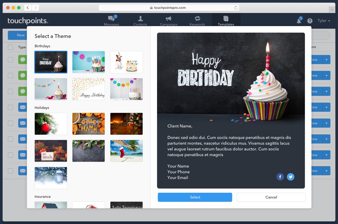Cancel the theme selection

tap(271, 197)
